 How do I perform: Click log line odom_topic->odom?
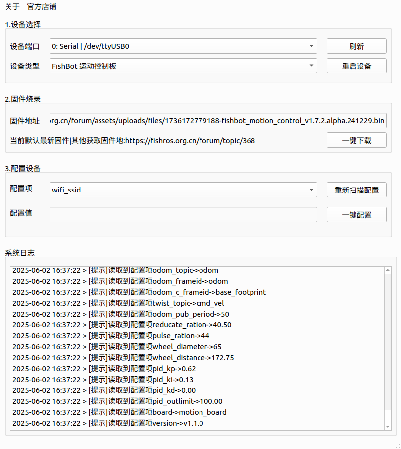(x=115, y=270)
